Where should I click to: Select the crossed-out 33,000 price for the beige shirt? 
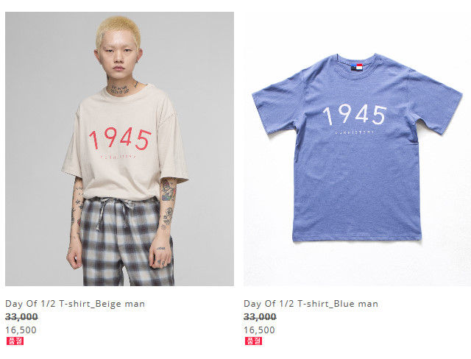click(21, 317)
